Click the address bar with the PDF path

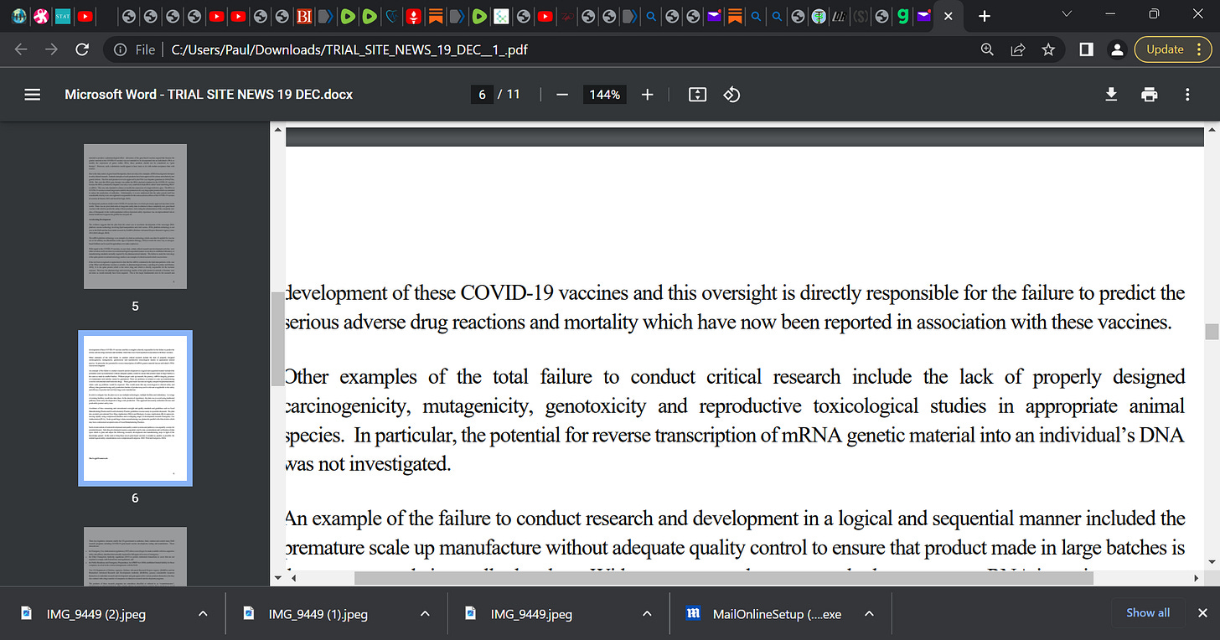pos(349,49)
